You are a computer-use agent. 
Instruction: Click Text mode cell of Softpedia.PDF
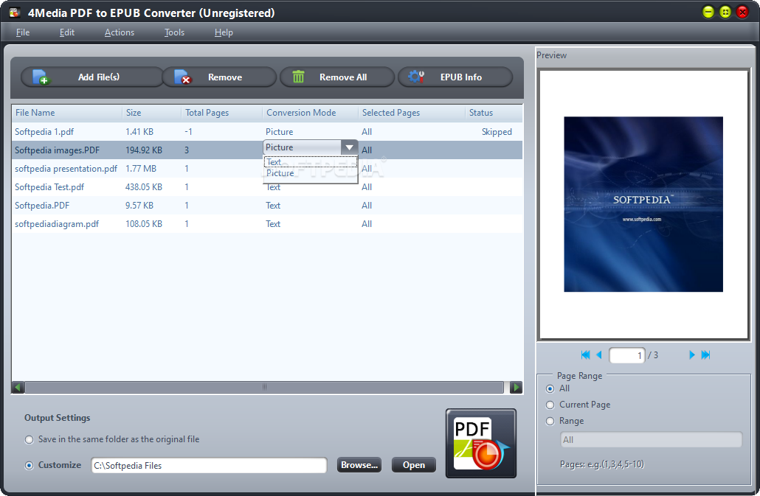(x=273, y=205)
